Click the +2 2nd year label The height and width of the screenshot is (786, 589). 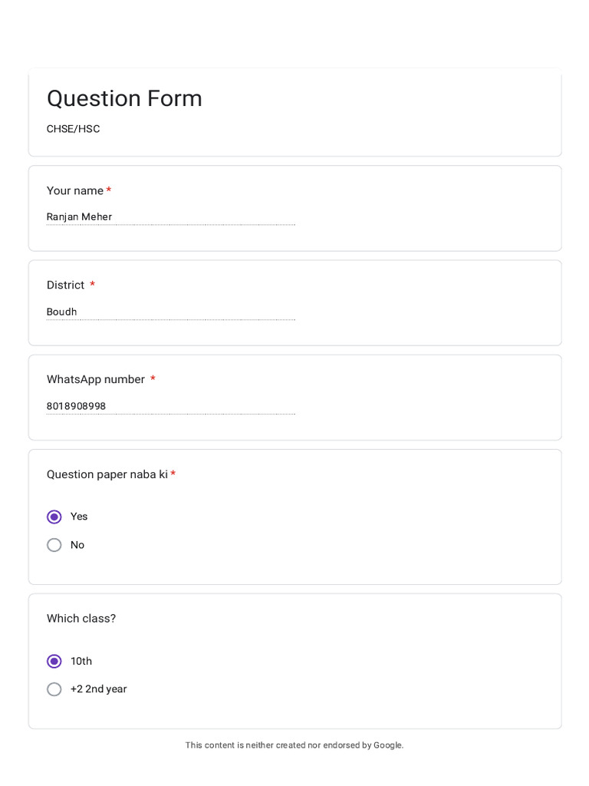tap(99, 689)
